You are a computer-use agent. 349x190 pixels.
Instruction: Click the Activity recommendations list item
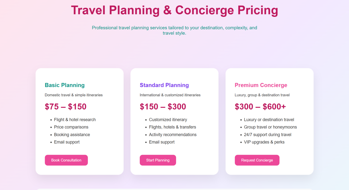pyautogui.click(x=173, y=135)
